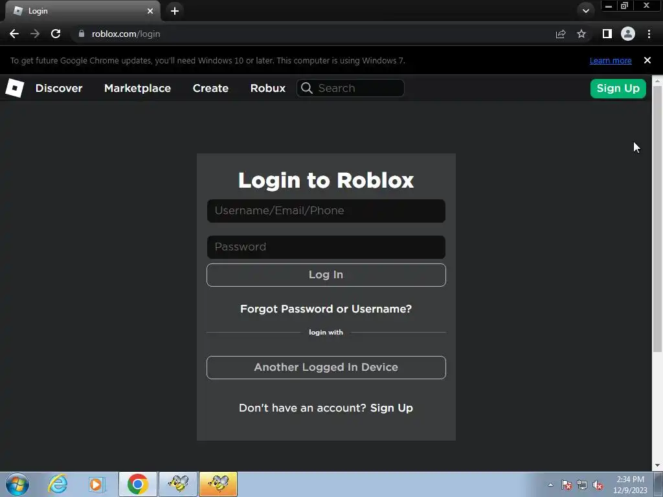Click the green Sign Up button
The height and width of the screenshot is (497, 663).
tap(618, 88)
